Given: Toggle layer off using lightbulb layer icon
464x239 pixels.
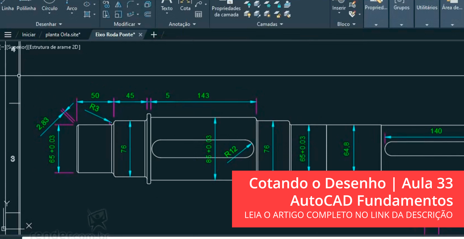Looking at the screenshot, I should [x=247, y=4].
